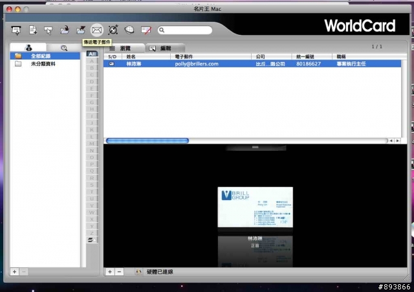The width and height of the screenshot is (414, 292).
Task: Filter by letter A in index
Action: 92,61
